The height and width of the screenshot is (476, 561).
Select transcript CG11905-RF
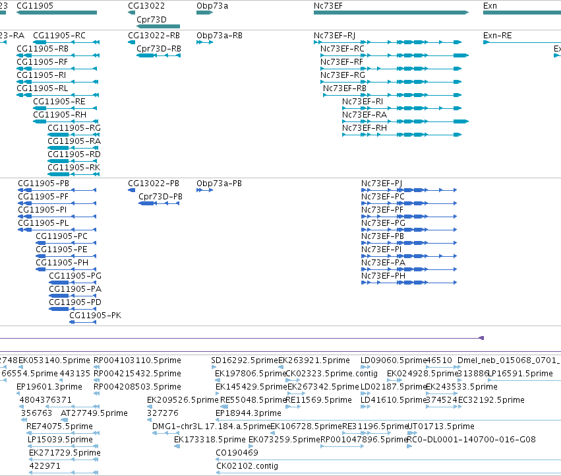[42, 62]
